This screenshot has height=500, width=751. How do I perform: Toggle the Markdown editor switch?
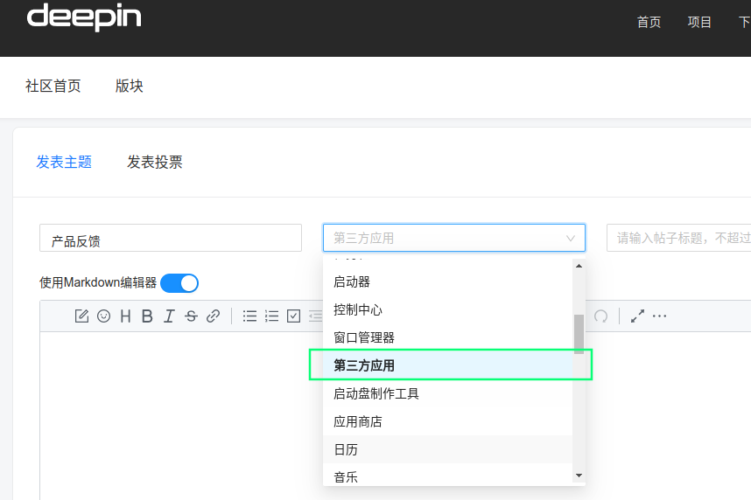179,283
